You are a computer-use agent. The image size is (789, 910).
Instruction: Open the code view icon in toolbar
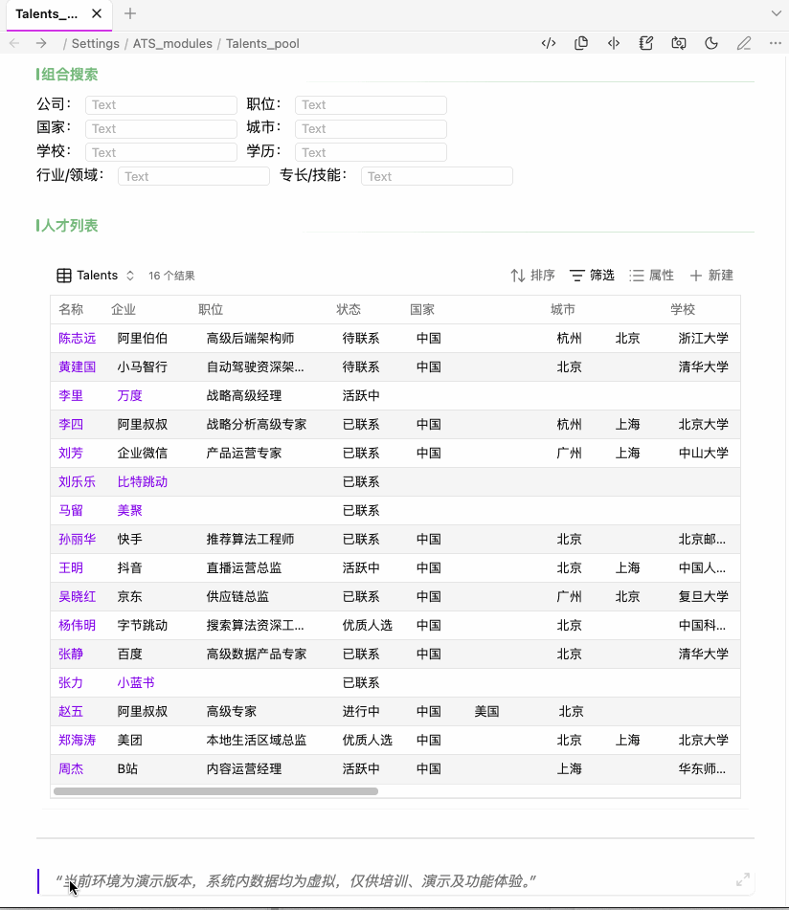click(x=548, y=43)
